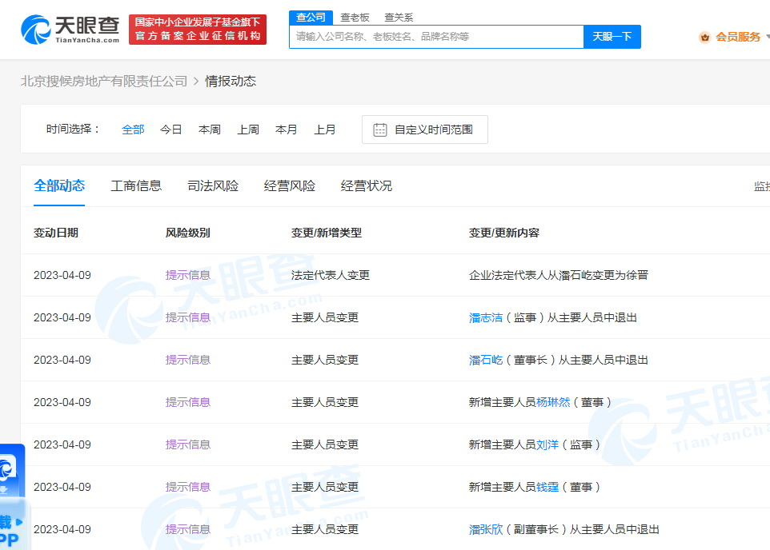Click the company search input field
The image size is (770, 550).
(436, 37)
